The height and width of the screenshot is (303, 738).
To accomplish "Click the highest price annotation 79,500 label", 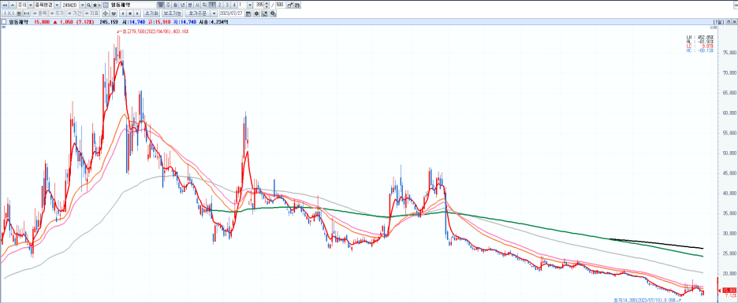I will coord(153,31).
